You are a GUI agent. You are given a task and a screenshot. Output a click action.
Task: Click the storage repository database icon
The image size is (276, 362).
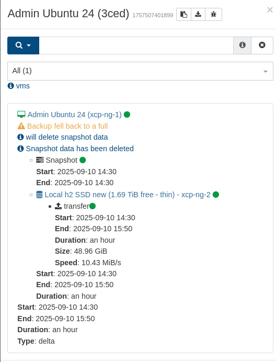(x=39, y=195)
